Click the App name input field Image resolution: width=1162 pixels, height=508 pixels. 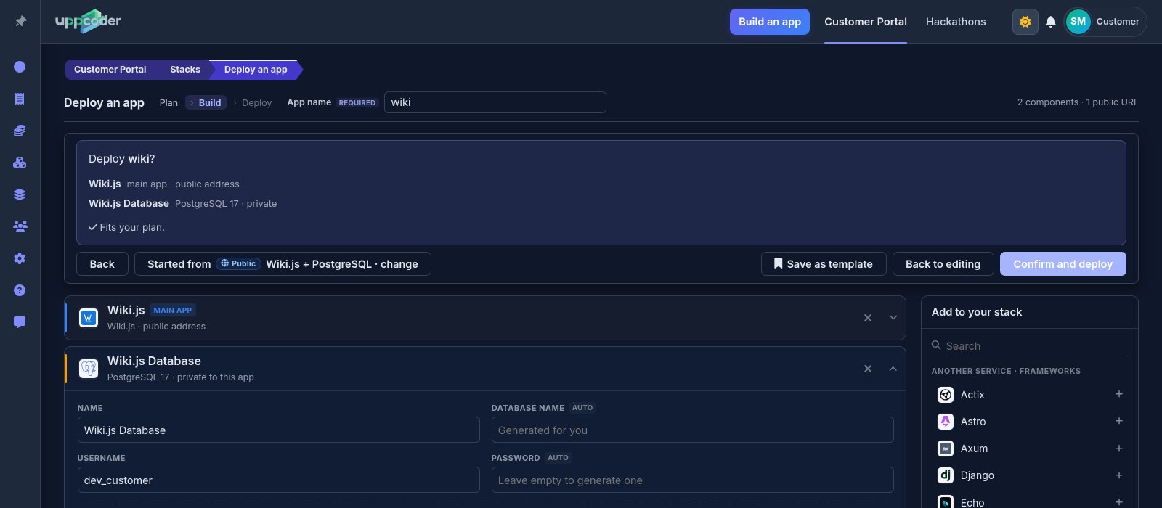coord(495,102)
